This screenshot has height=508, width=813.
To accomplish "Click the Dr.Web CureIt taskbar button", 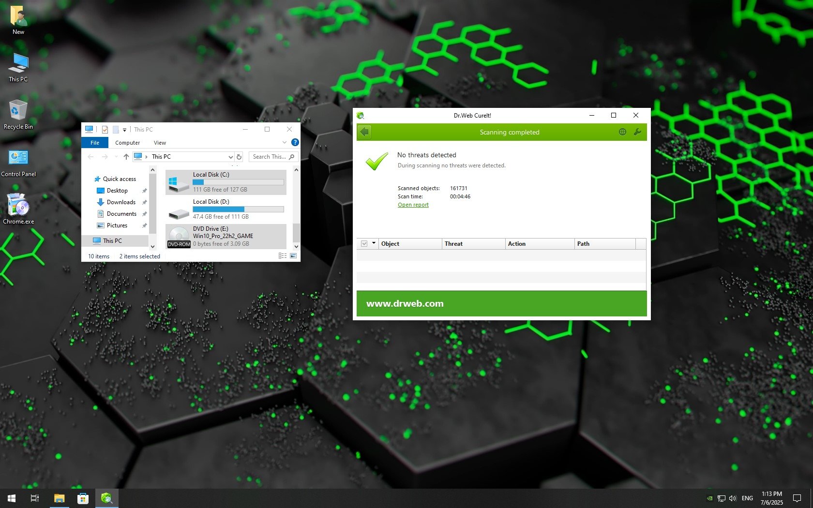I will [x=106, y=498].
